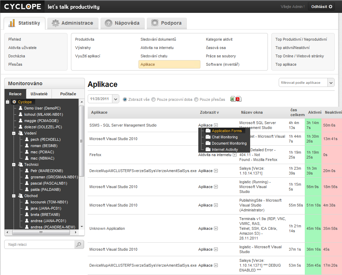Click the filtrovat podle aplikace input field
This screenshot has height=275, width=342.
click(303, 83)
